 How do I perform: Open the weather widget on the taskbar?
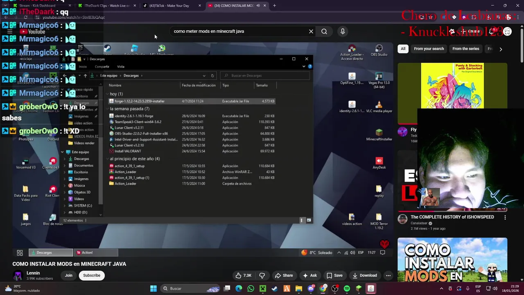click(22, 288)
